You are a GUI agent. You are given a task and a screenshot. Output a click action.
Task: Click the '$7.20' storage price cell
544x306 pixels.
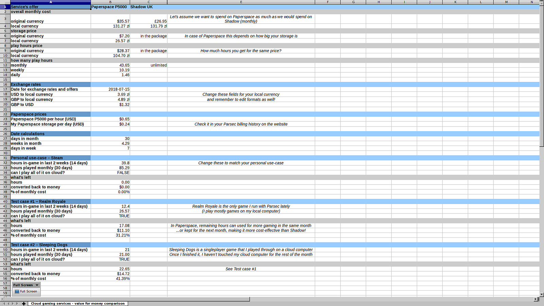[110, 36]
